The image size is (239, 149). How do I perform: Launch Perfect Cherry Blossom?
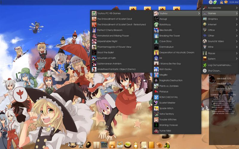click(x=121, y=30)
